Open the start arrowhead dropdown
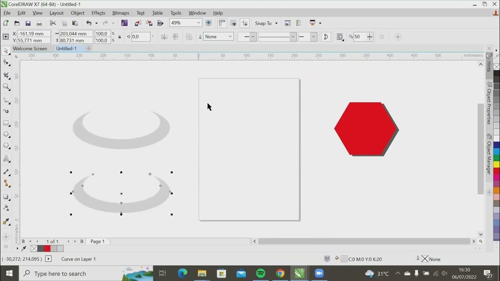 [253, 37]
